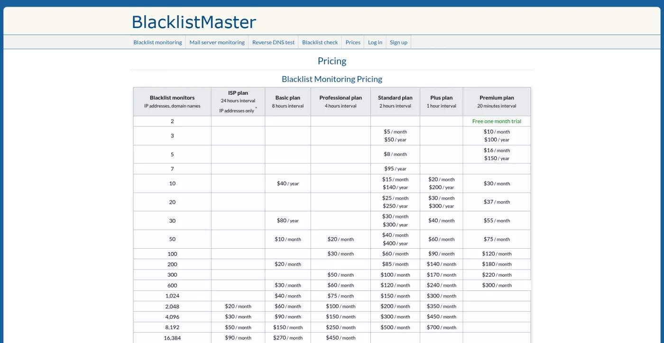
Task: Open the BlacklistMaster site logo
Action: click(x=194, y=22)
